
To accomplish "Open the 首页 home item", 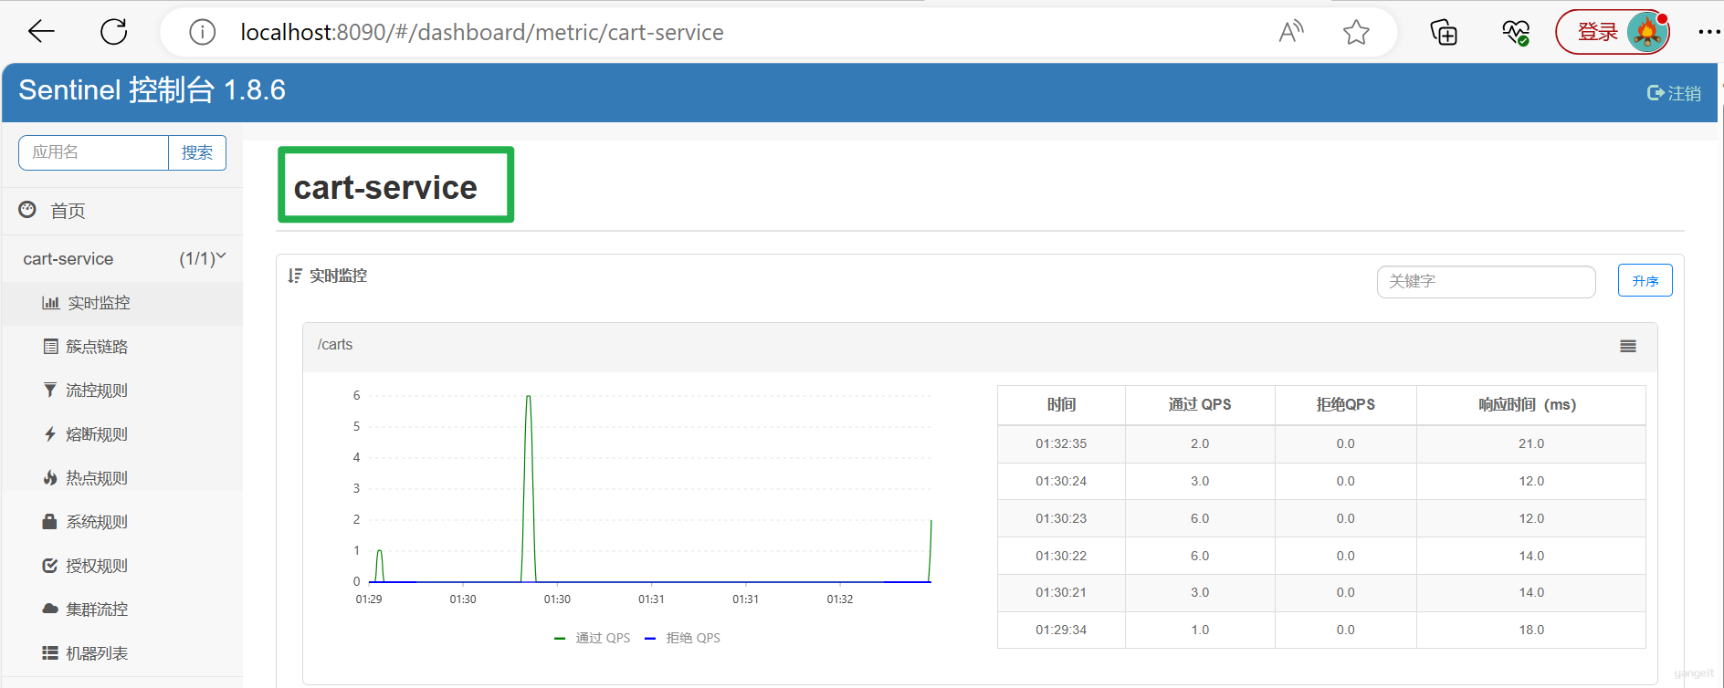I will point(121,211).
